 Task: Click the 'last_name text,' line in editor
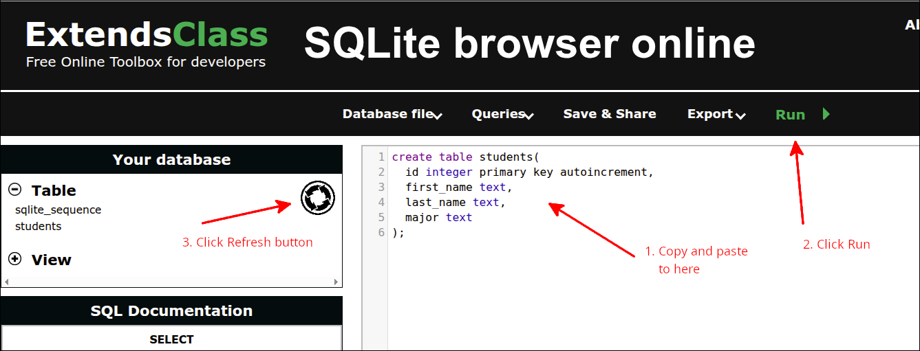[456, 202]
